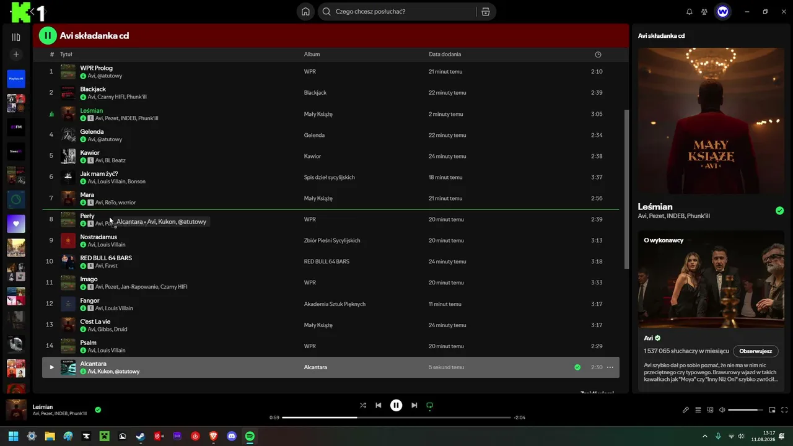This screenshot has width=793, height=446.
Task: Pause playback in the bottom player bar
Action: (396, 405)
